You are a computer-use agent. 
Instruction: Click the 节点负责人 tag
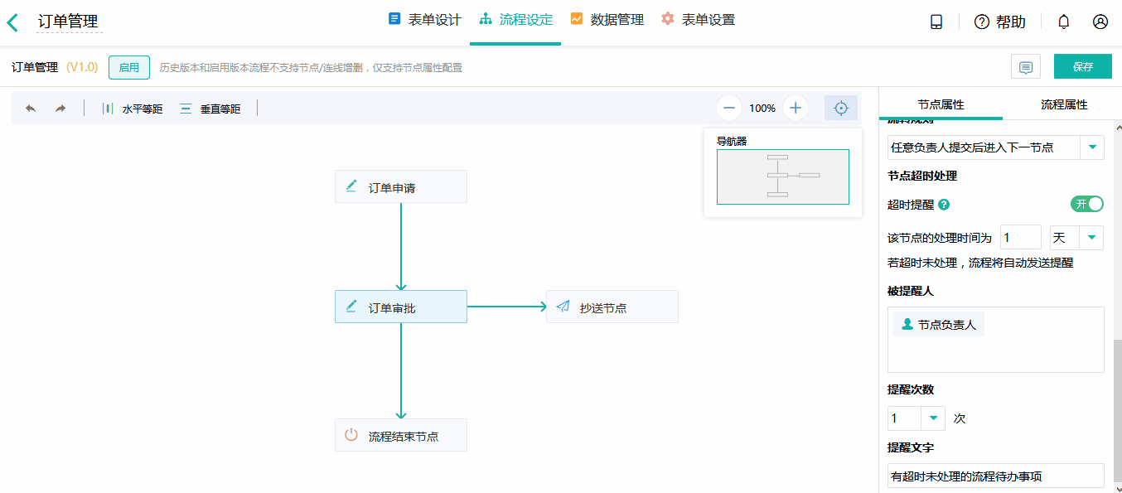(x=938, y=325)
